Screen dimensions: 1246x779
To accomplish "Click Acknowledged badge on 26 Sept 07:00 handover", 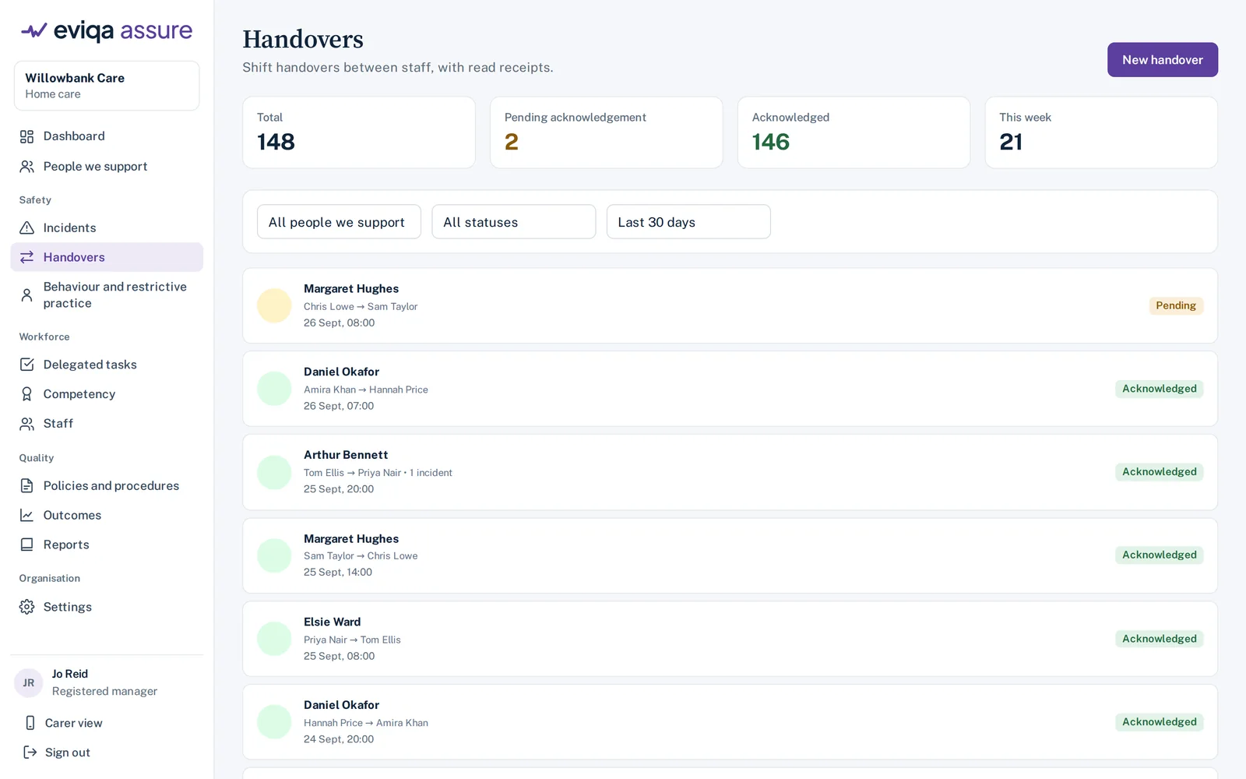I will (1160, 389).
